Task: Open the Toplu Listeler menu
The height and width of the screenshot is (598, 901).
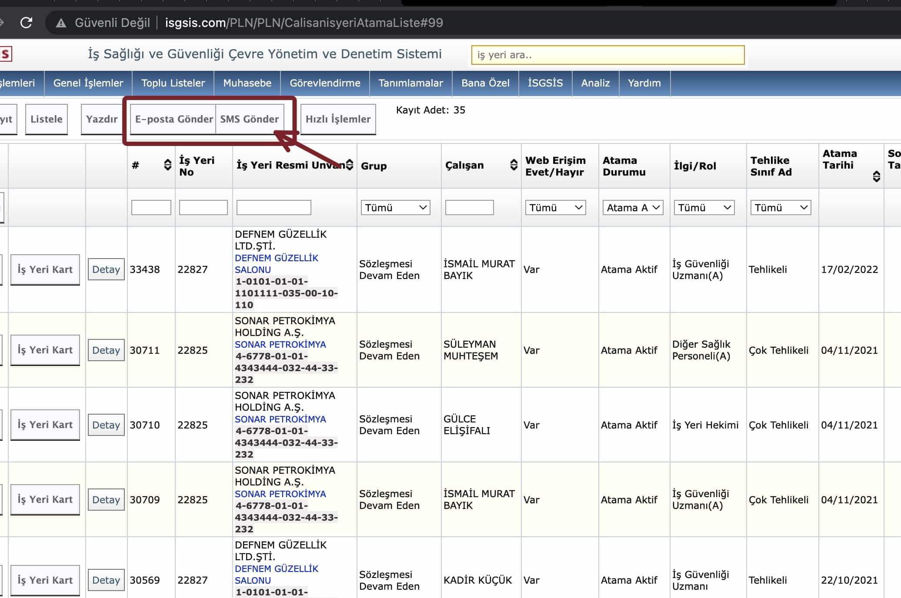Action: click(173, 83)
